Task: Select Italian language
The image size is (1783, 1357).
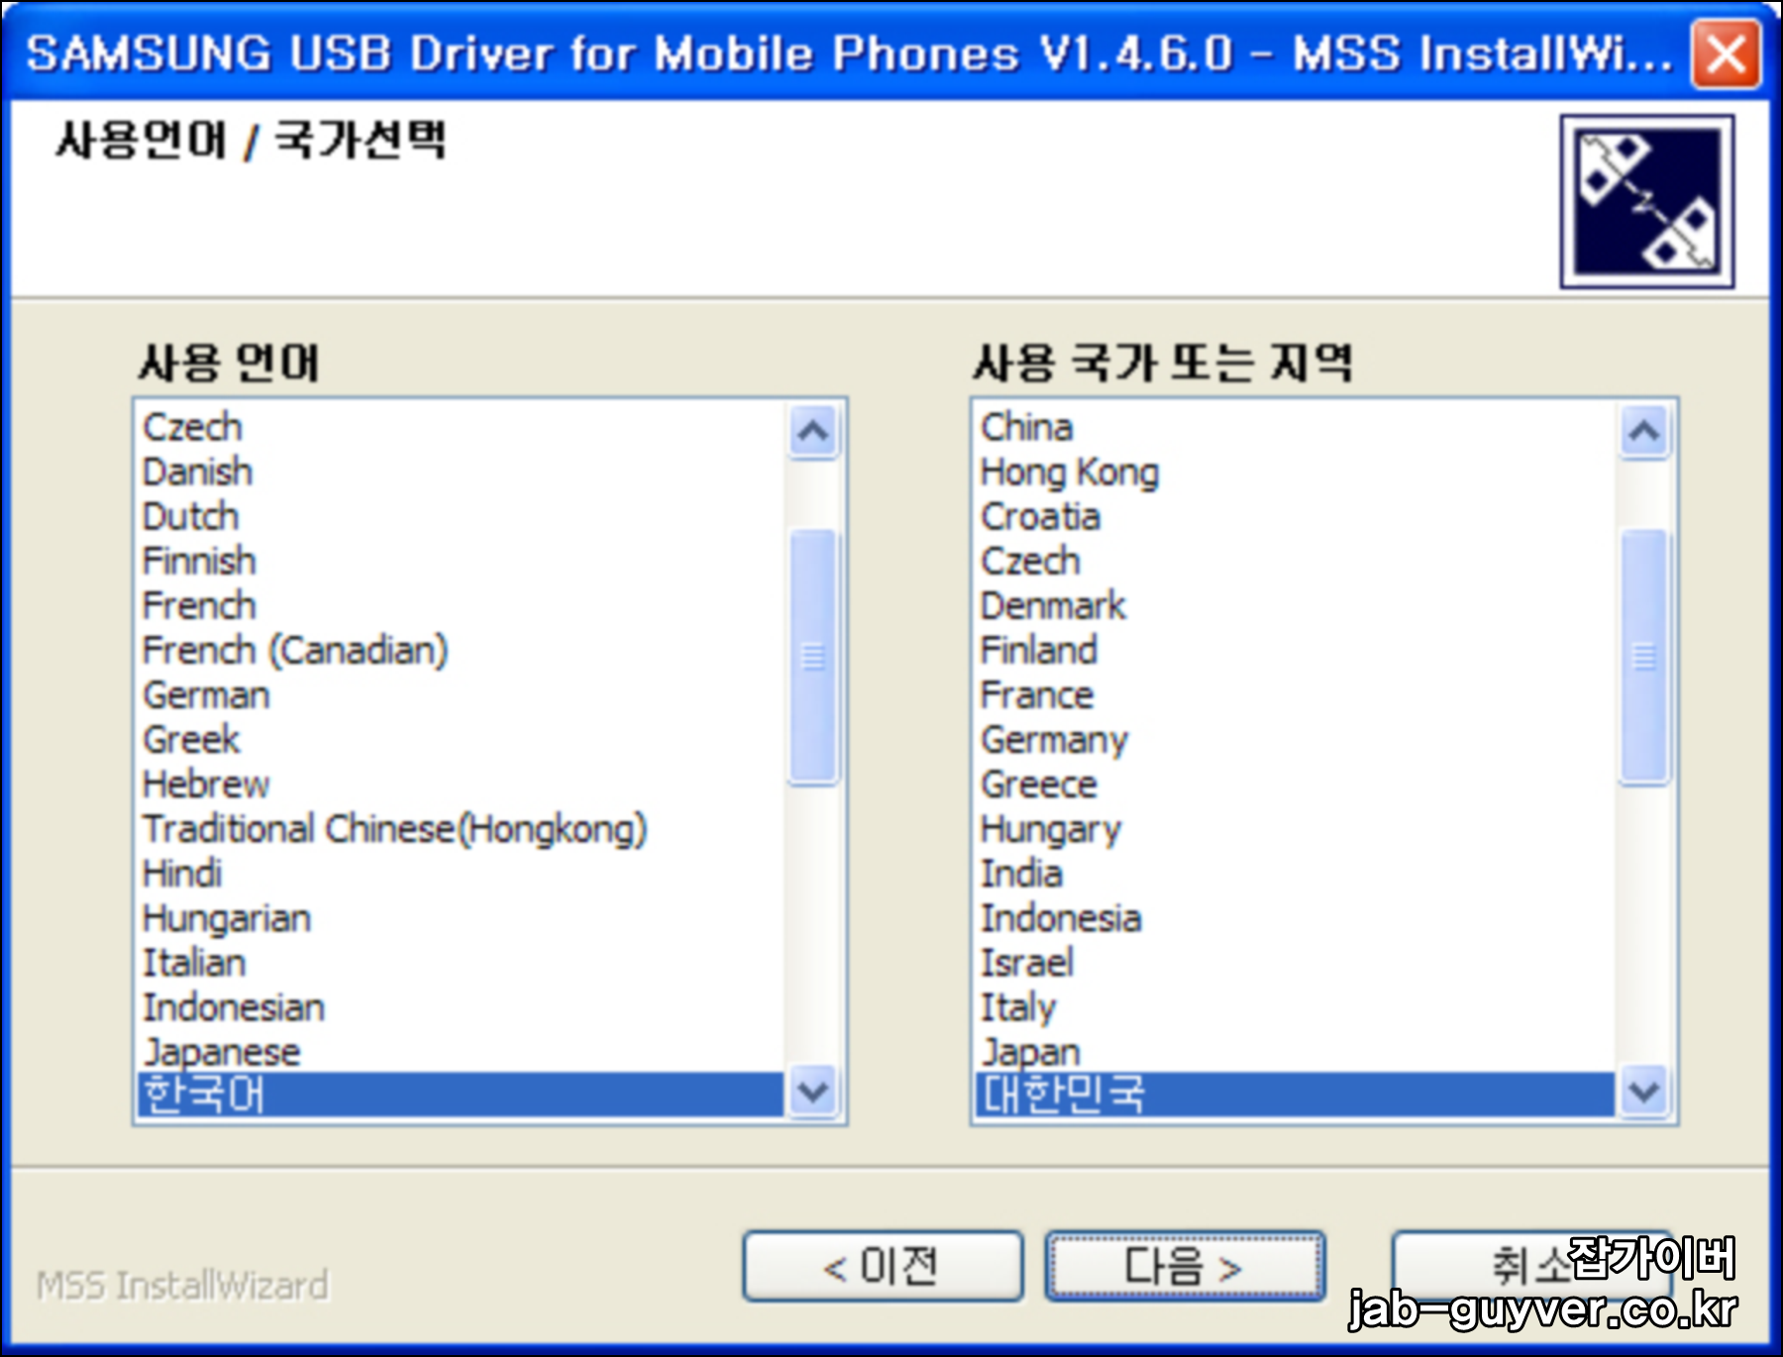Action: point(462,963)
